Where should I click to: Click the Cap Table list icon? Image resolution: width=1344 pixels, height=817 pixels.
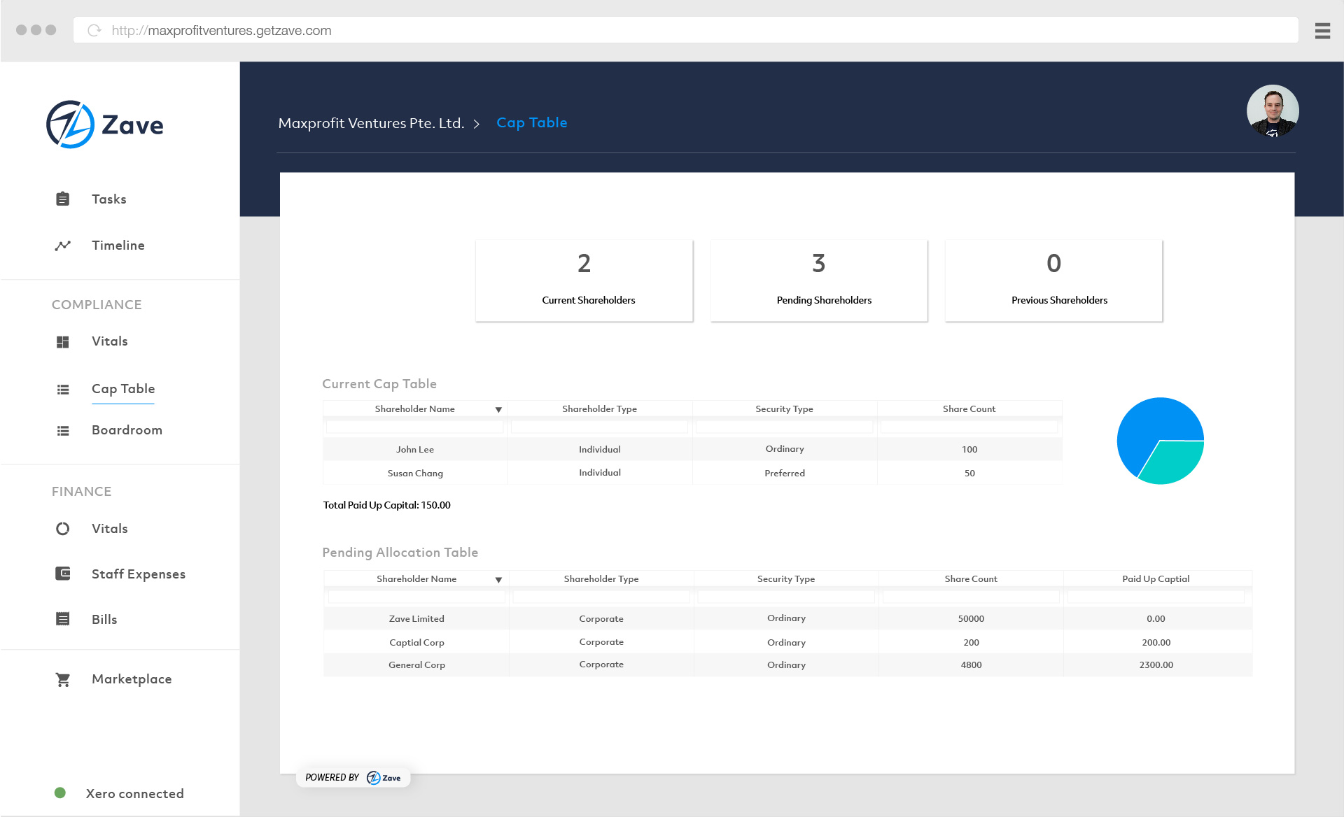click(62, 390)
